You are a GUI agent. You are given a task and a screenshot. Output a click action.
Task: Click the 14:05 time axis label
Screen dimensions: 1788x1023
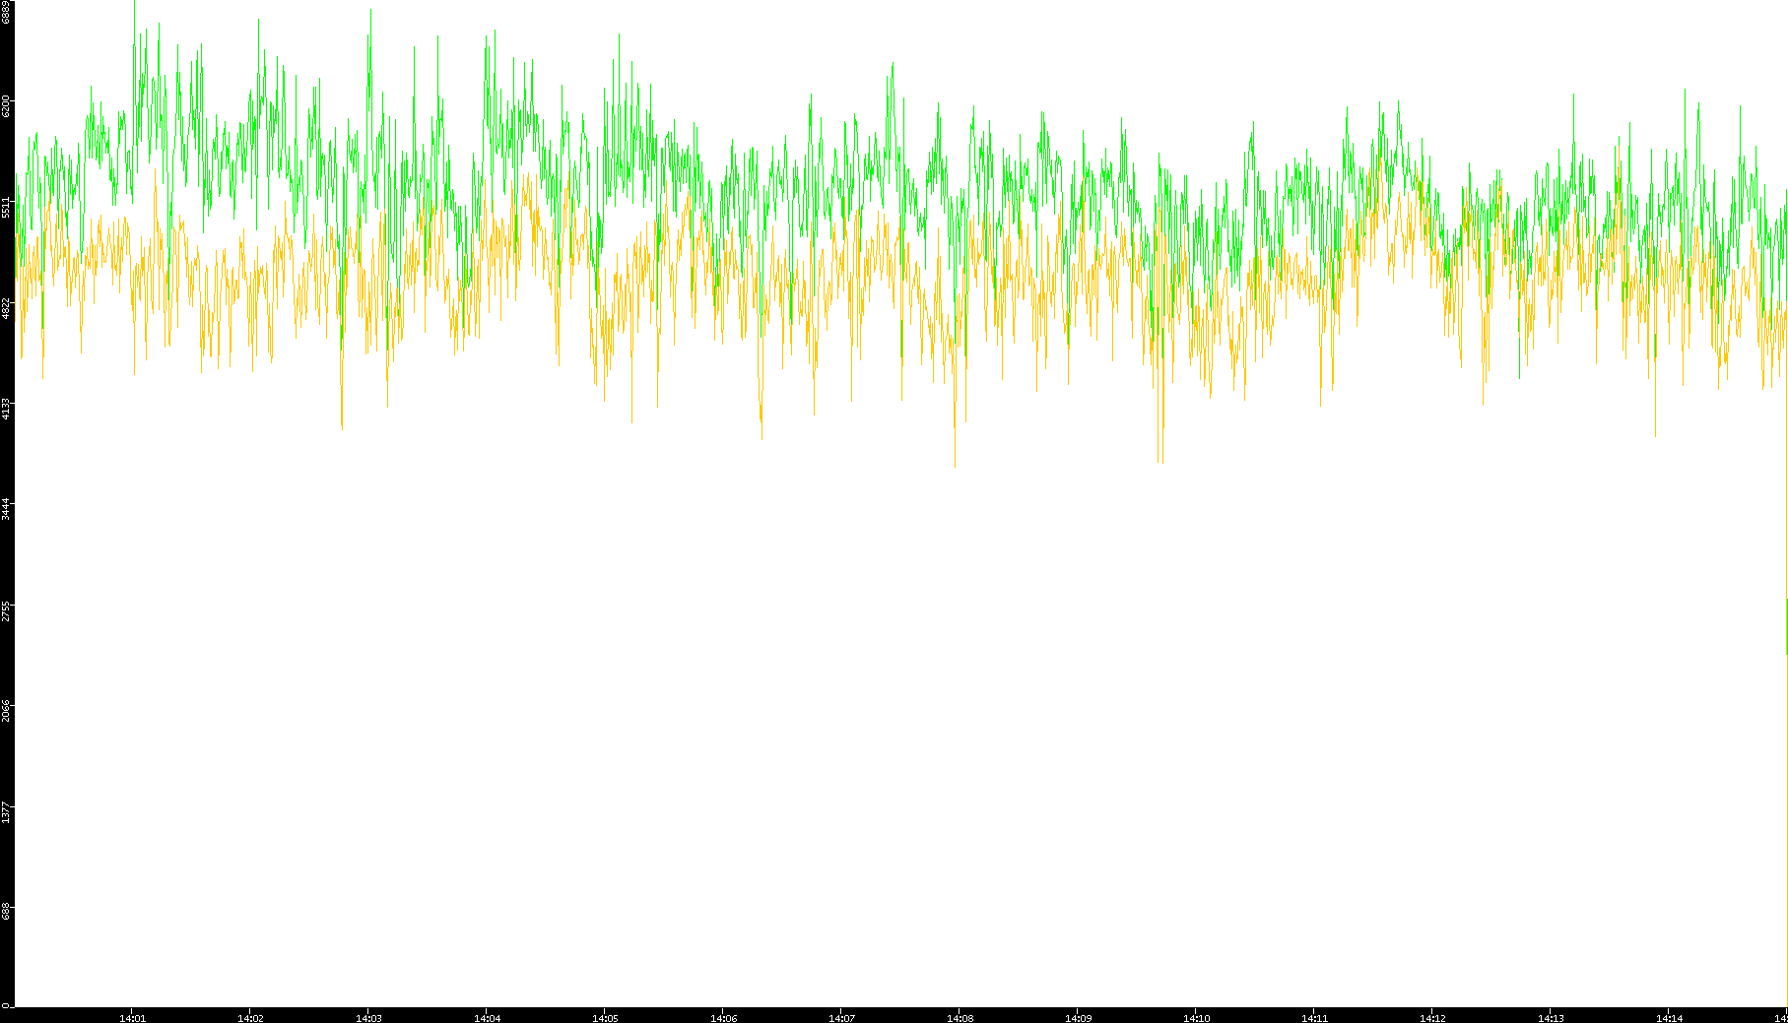click(x=605, y=1018)
